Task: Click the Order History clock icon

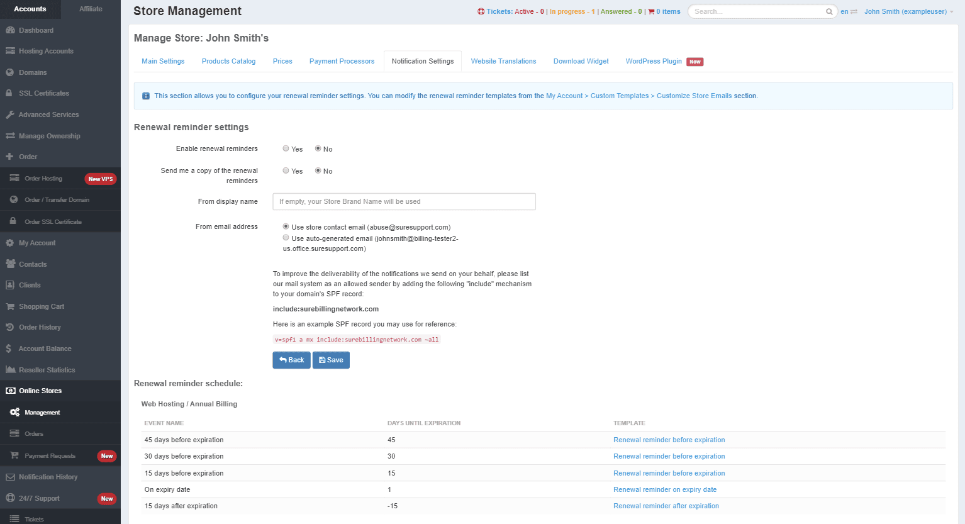Action: [10, 327]
